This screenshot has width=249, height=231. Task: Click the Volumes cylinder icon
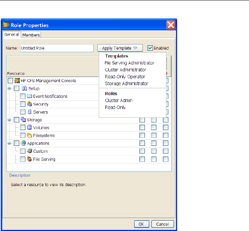29,127
